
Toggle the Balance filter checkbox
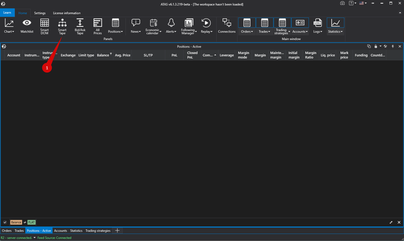5,222
